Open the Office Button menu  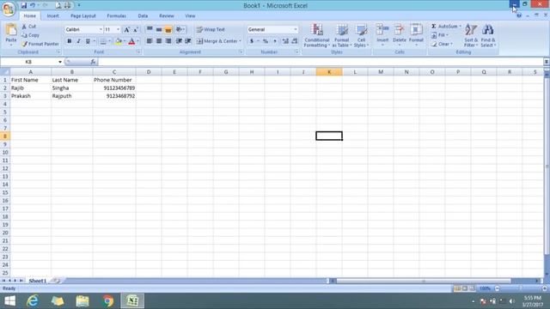click(x=9, y=9)
